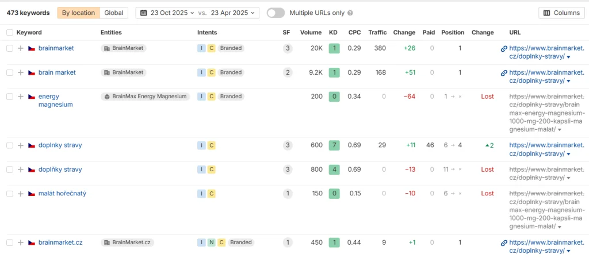The width and height of the screenshot is (589, 258).
Task: Check the energy magnesium row checkbox
Action: [x=10, y=97]
